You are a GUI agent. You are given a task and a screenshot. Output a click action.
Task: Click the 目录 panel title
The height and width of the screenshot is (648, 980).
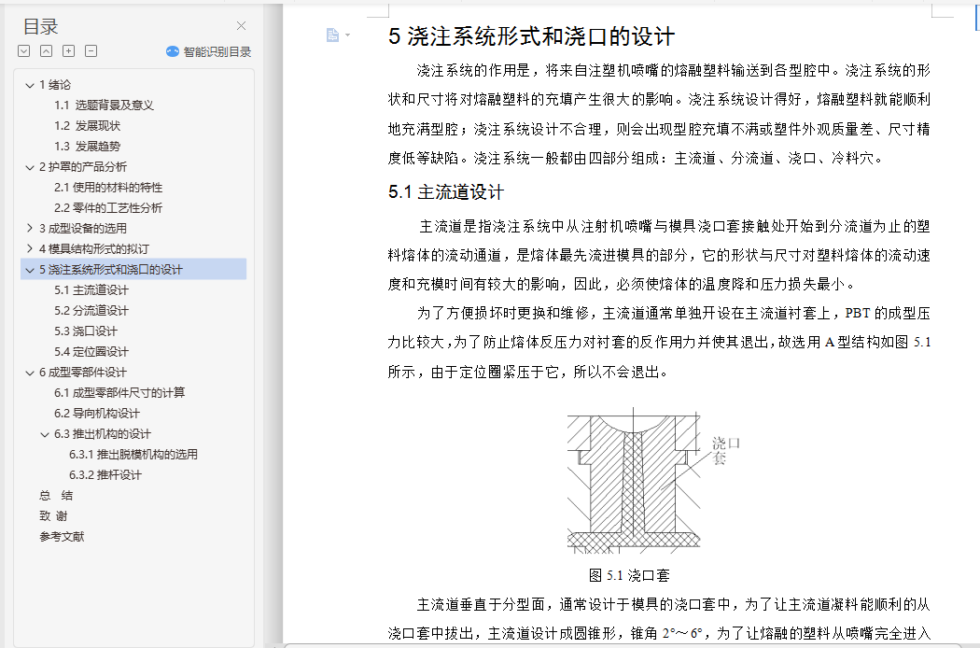pos(41,27)
